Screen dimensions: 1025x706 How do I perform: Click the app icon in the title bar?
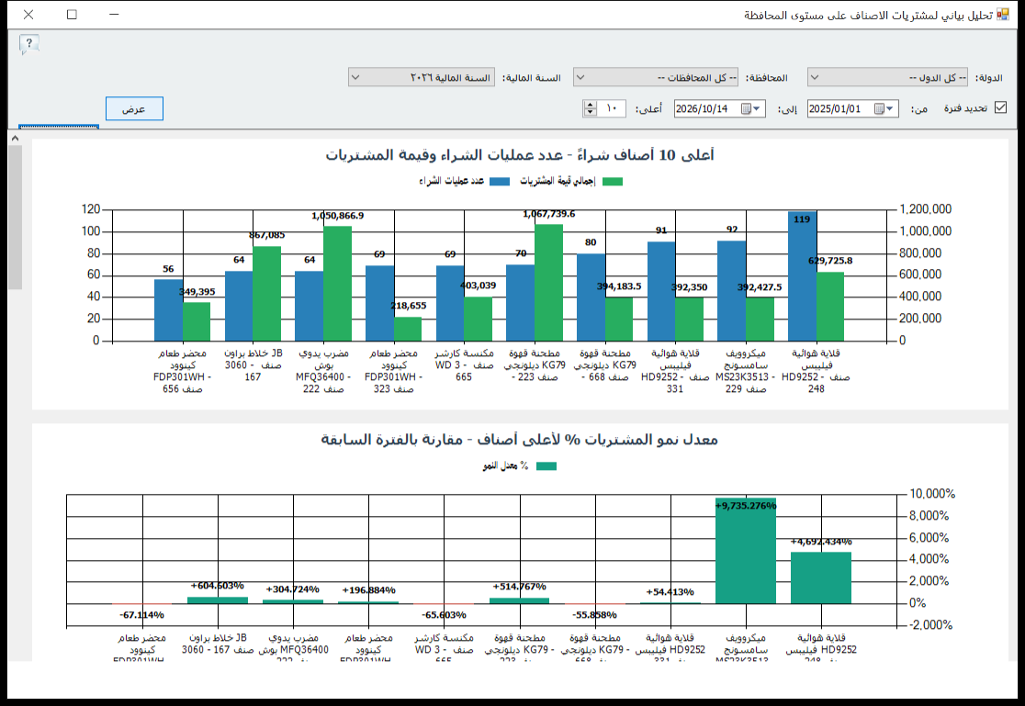pyautogui.click(x=1002, y=15)
